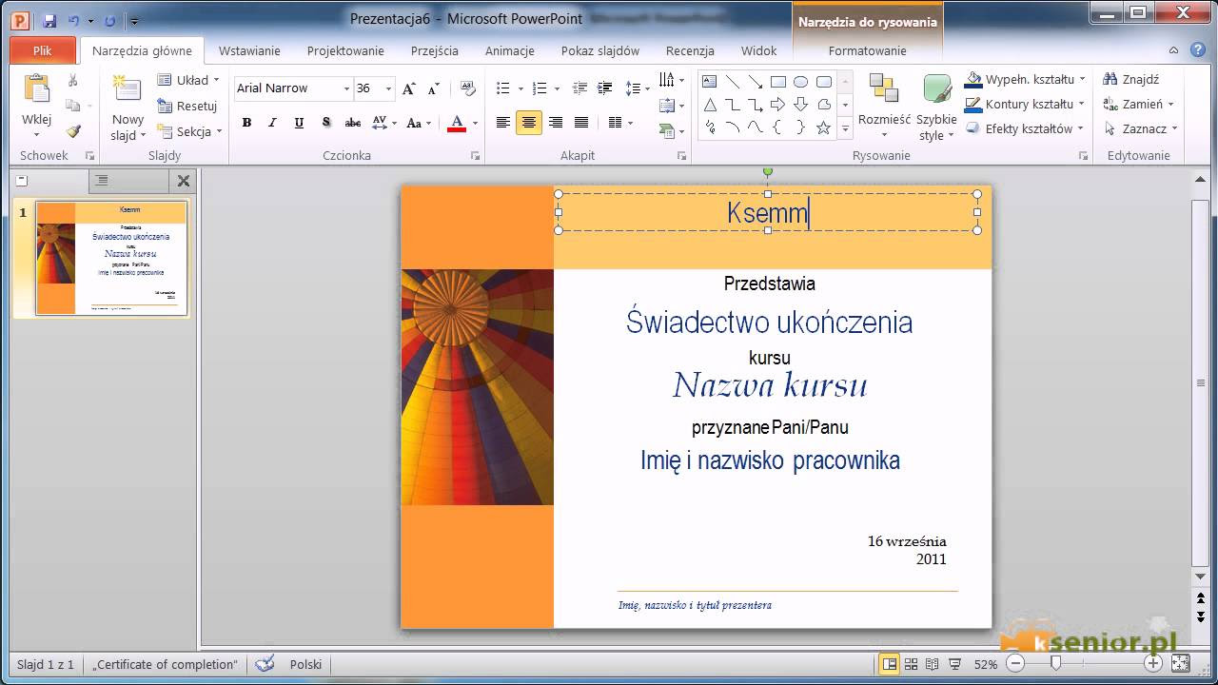Viewport: 1218px width, 685px height.
Task: Toggle italic formatting
Action: (x=272, y=123)
